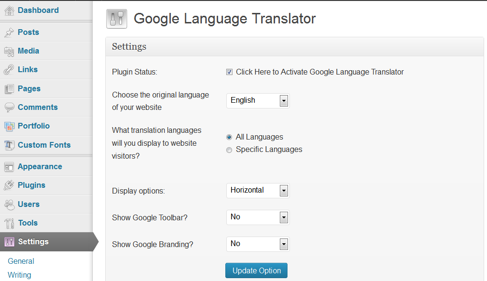This screenshot has height=281, width=487.
Task: Open the Show Google Branding dropdown
Action: 257,244
